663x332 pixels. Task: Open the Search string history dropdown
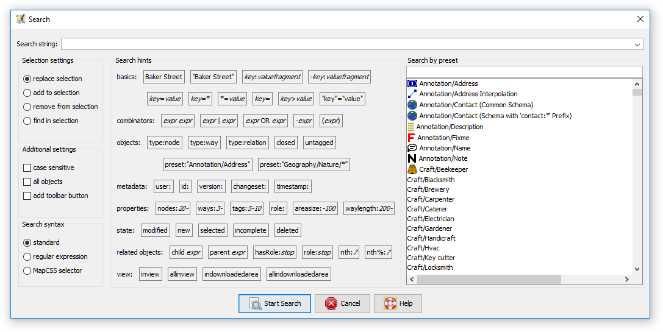coord(638,44)
